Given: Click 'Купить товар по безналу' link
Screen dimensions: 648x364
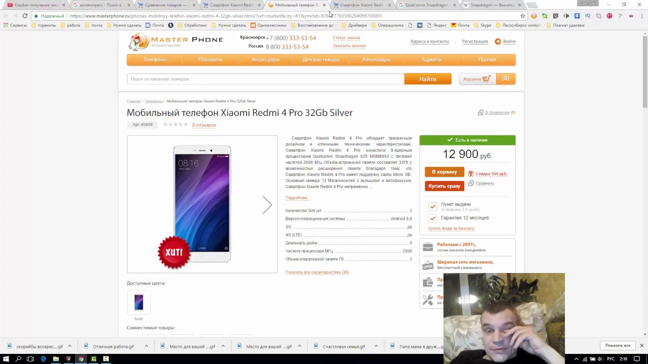Looking at the screenshot, I should 451,229.
